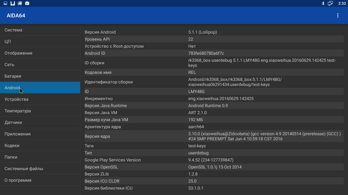The height and width of the screenshot is (195, 348).
Task: Select the ID сборки row label
Action: tap(94, 63)
